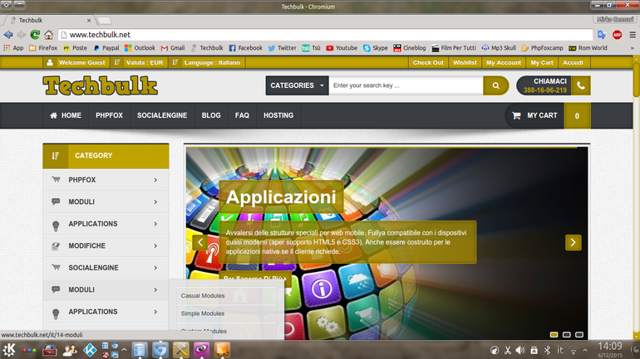Click the edit icon beside MODIFICHE category

[x=56, y=246]
